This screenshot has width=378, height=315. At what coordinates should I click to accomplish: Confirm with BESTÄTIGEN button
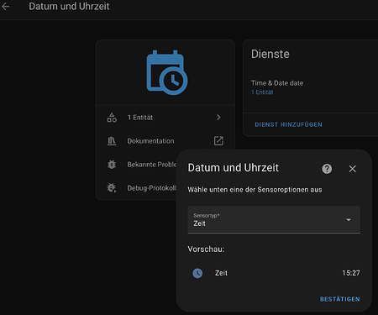click(340, 299)
